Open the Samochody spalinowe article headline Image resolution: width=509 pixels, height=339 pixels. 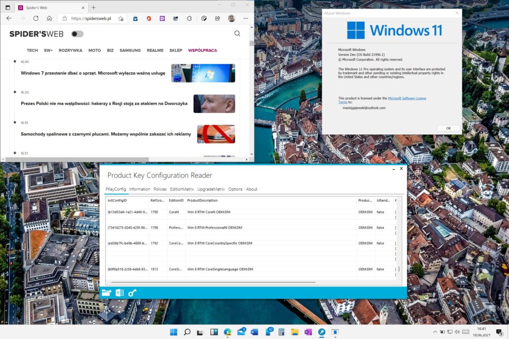click(x=106, y=134)
